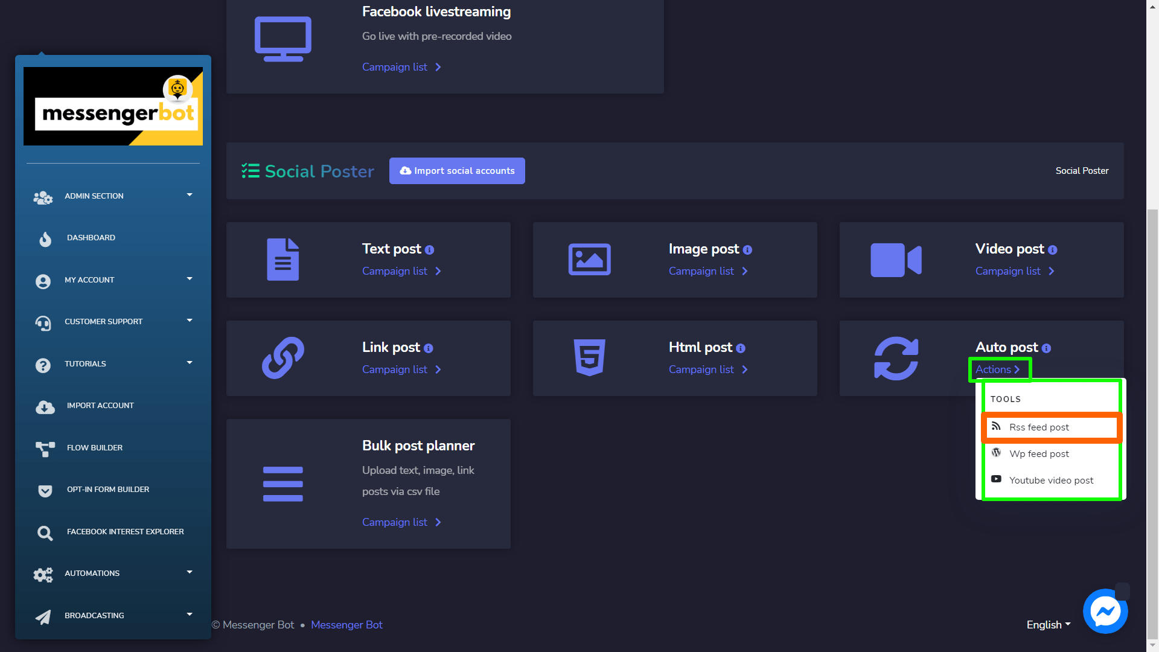The width and height of the screenshot is (1159, 652).
Task: Click the Messenger Bot footer link
Action: (x=346, y=625)
